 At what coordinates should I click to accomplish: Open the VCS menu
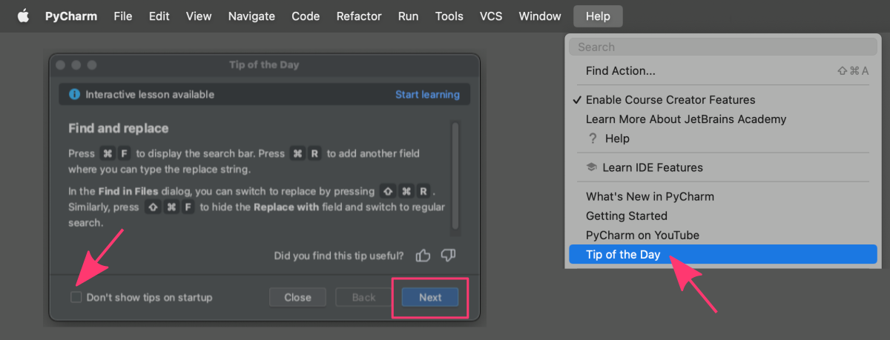point(491,16)
